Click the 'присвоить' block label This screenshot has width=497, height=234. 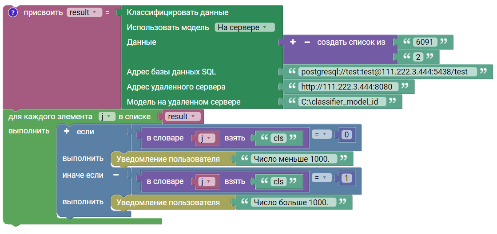tap(44, 13)
